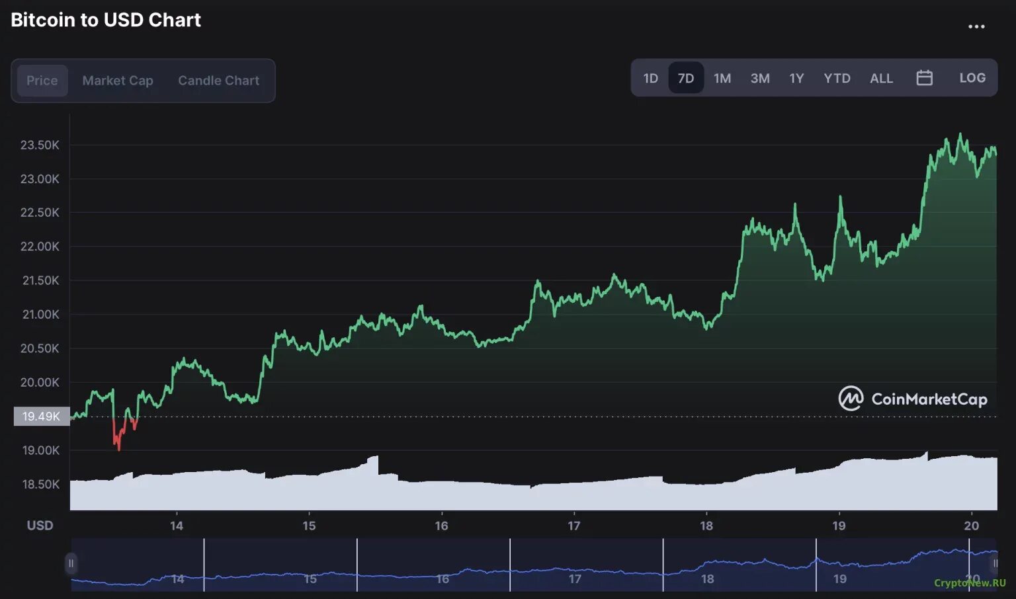Open the calendar date range picker
1016x599 pixels.
click(x=924, y=78)
